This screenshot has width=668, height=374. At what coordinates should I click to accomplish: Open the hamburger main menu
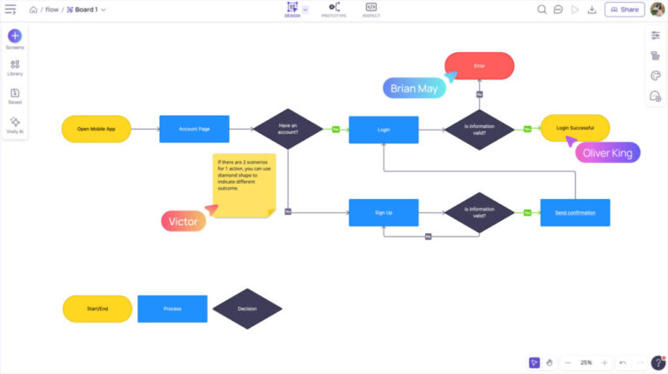(10, 10)
